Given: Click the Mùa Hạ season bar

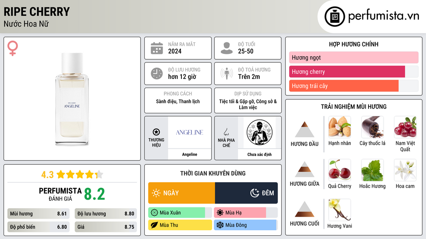Looking at the screenshot, I should tap(246, 213).
